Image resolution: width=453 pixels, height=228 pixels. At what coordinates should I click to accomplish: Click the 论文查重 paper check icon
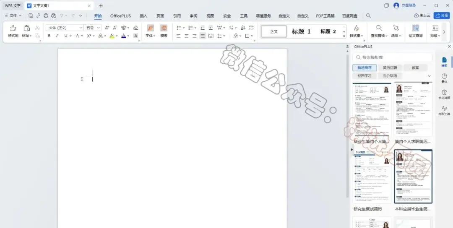click(416, 28)
